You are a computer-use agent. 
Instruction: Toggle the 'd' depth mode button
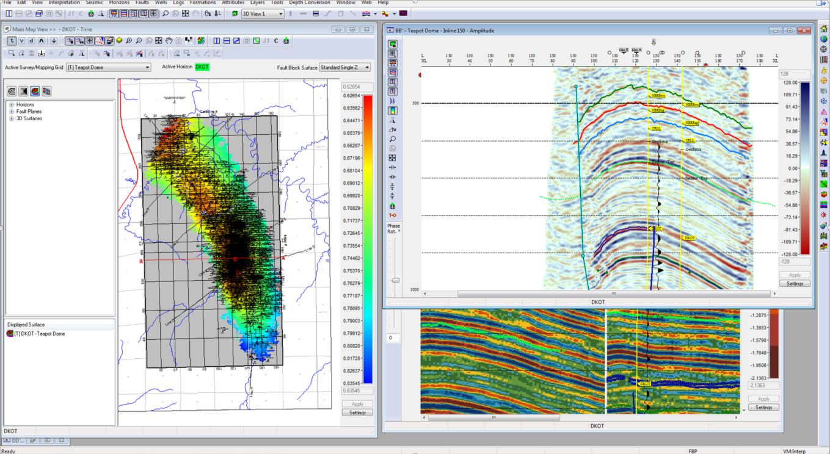click(32, 41)
